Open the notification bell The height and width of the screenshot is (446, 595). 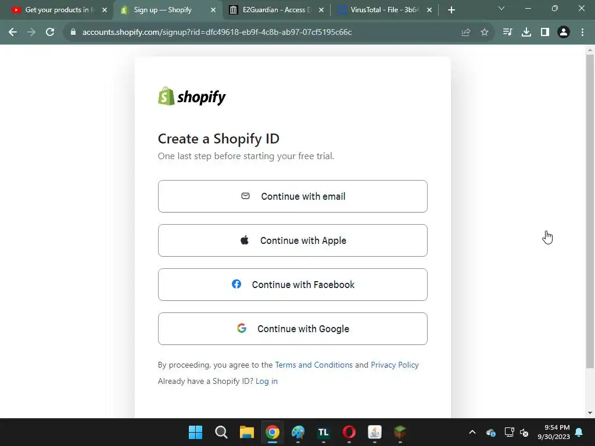tap(579, 432)
